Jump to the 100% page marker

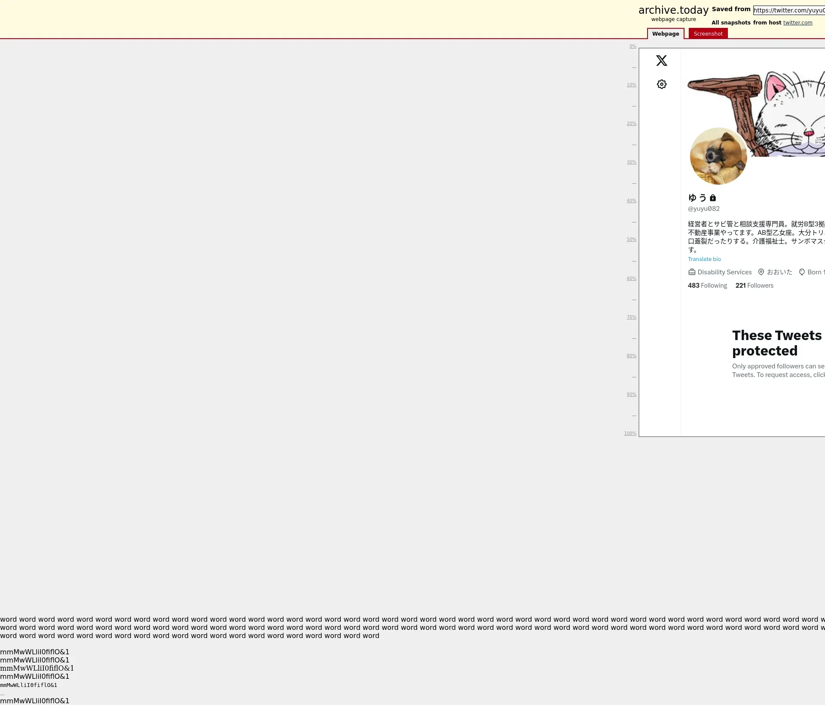click(x=630, y=434)
